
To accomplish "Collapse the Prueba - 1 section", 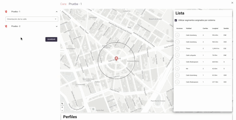I will click(x=57, y=12).
